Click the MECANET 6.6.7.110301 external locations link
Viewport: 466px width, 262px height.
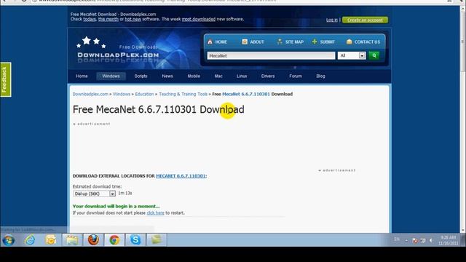coord(181,176)
